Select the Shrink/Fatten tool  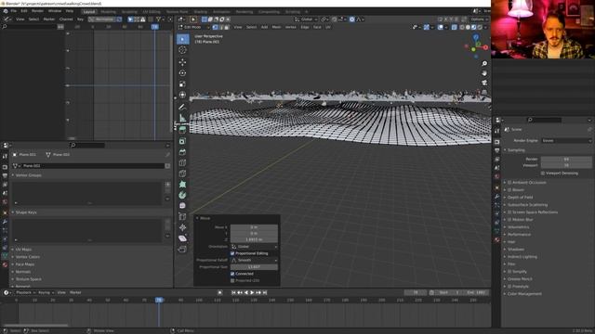[x=182, y=227]
